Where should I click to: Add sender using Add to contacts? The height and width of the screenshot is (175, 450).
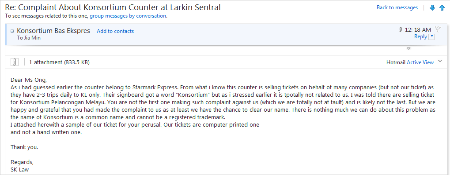pyautogui.click(x=115, y=32)
